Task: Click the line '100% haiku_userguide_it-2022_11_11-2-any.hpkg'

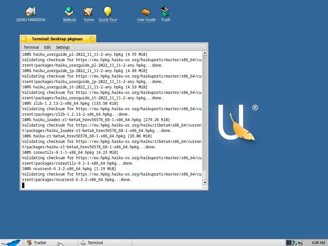Action: (x=85, y=87)
